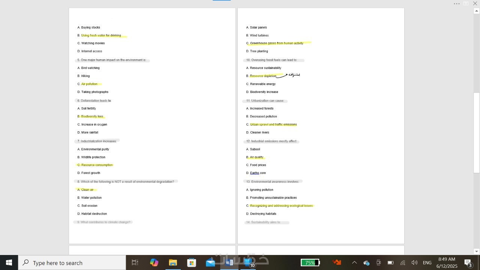Show hidden system tray icons
The image size is (480, 270).
[x=354, y=262]
